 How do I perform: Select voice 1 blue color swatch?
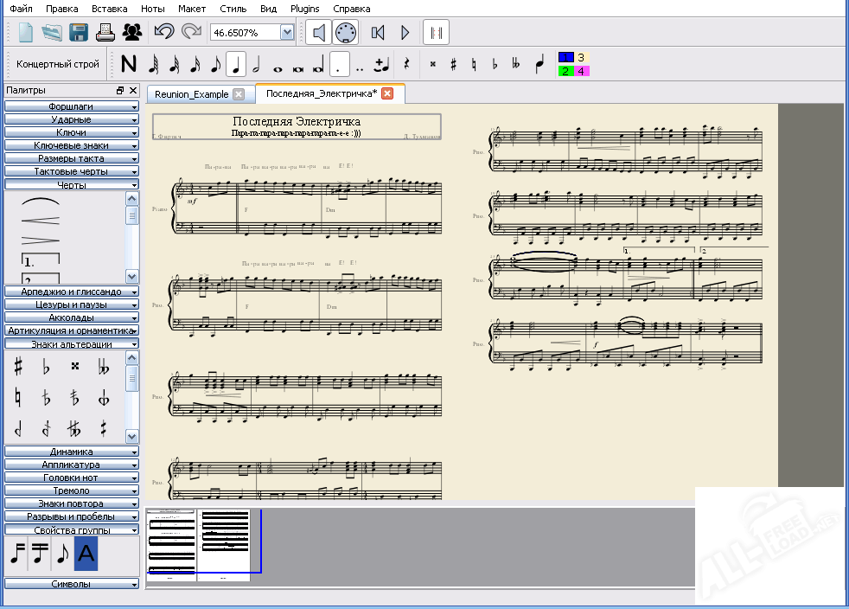(565, 58)
